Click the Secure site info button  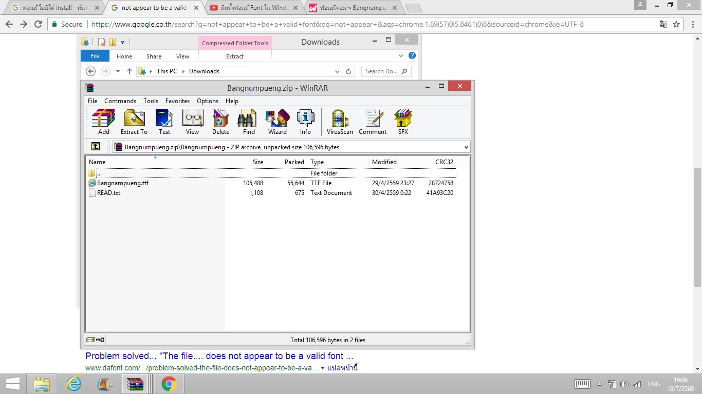coord(67,24)
